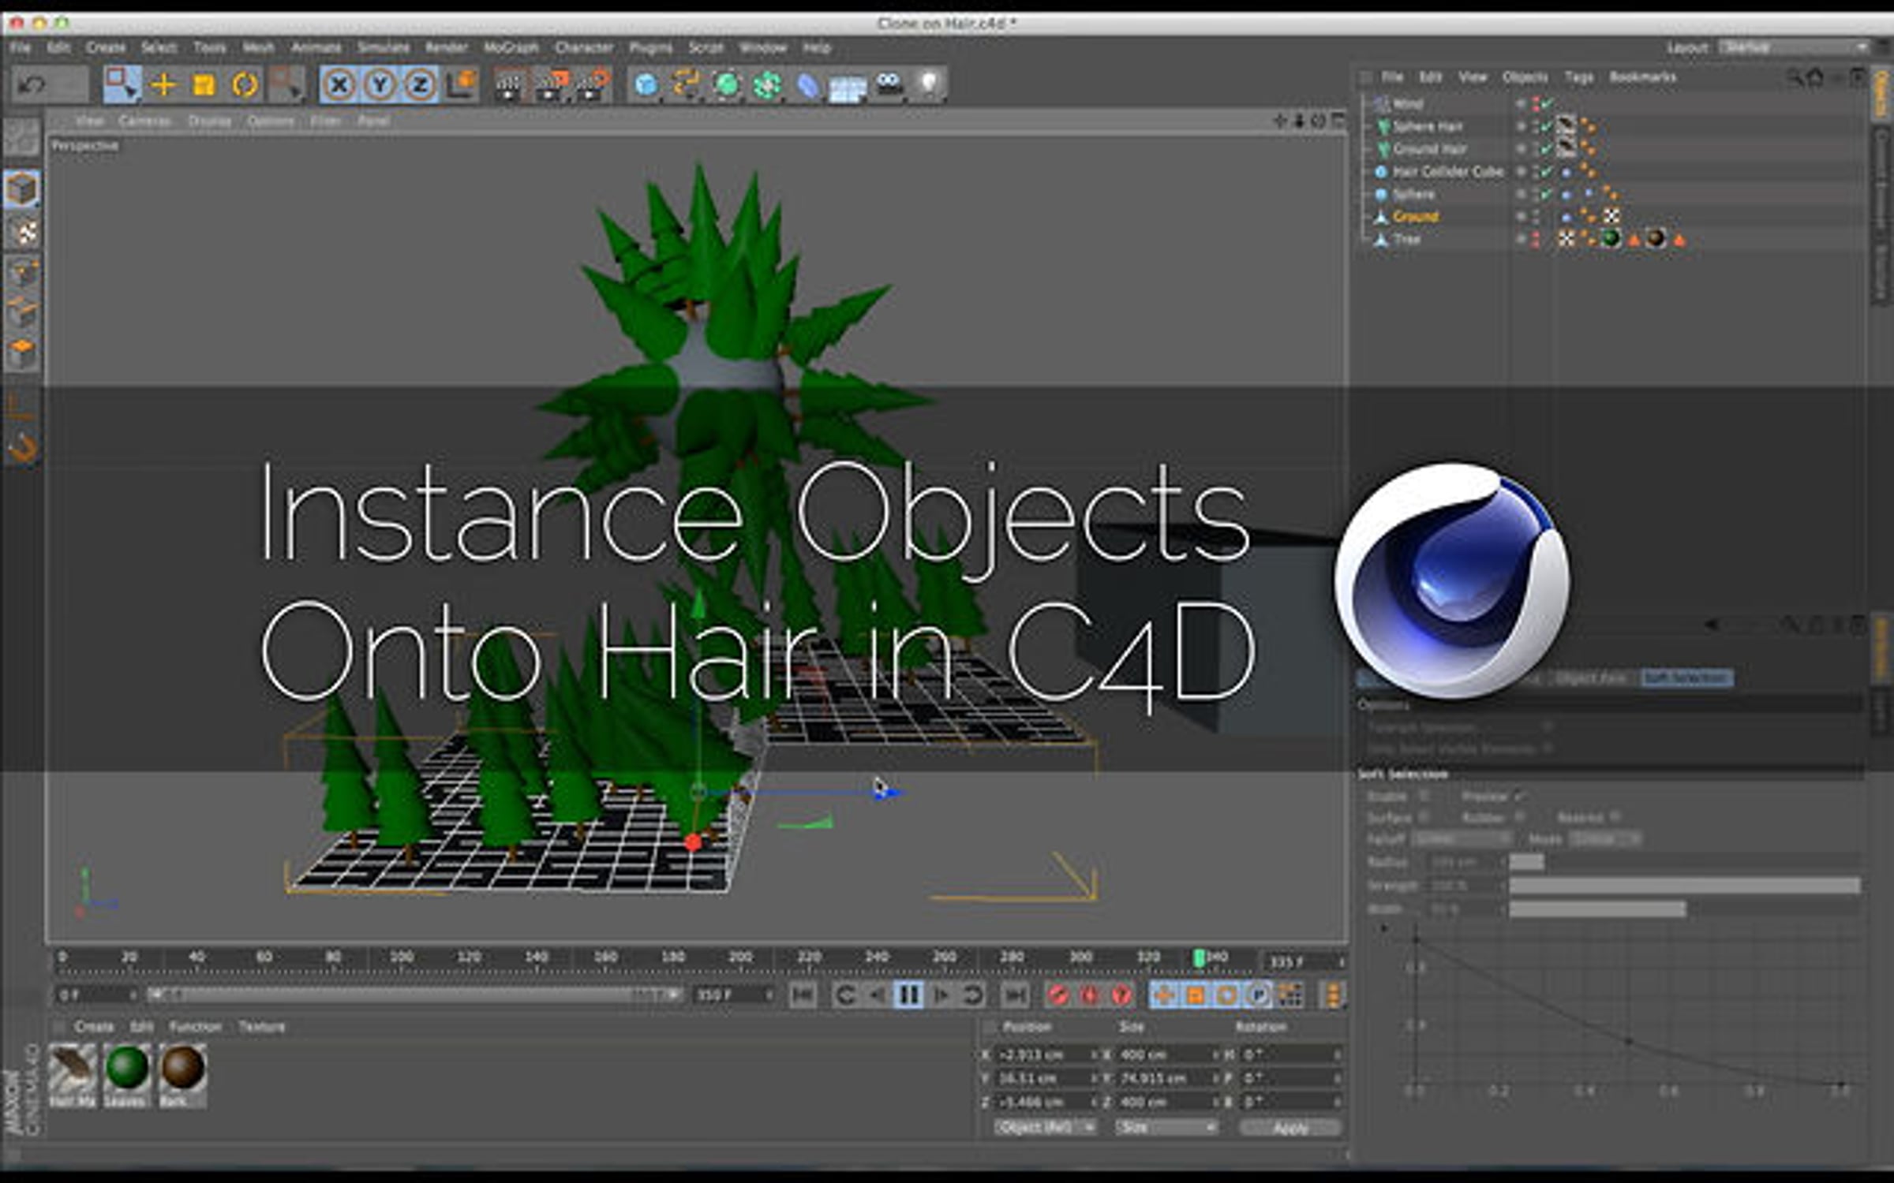Toggle the Y axis lock
Viewport: 1894px width, 1183px height.
(x=380, y=84)
